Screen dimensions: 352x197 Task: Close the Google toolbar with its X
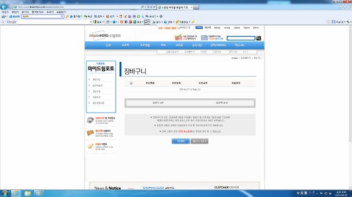(3, 22)
